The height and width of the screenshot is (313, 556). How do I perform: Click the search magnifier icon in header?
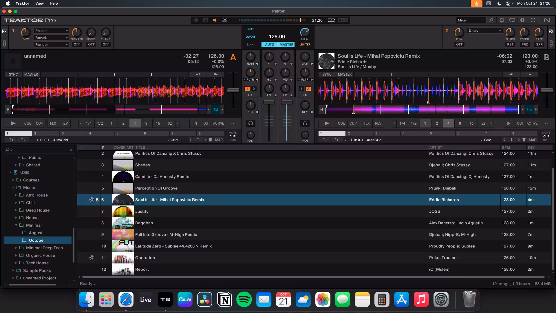tap(491, 20)
